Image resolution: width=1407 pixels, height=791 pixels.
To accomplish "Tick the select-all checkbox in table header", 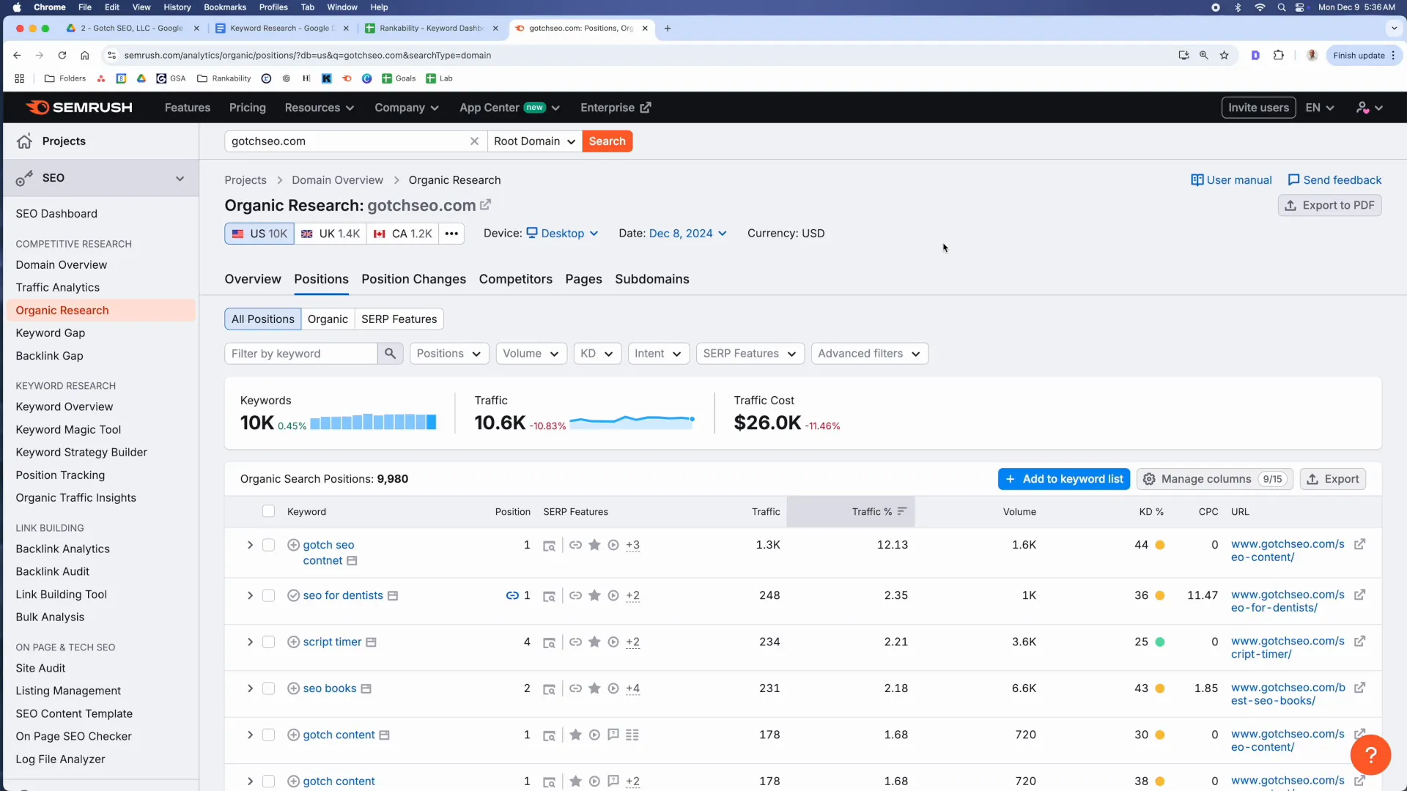I will 268,511.
